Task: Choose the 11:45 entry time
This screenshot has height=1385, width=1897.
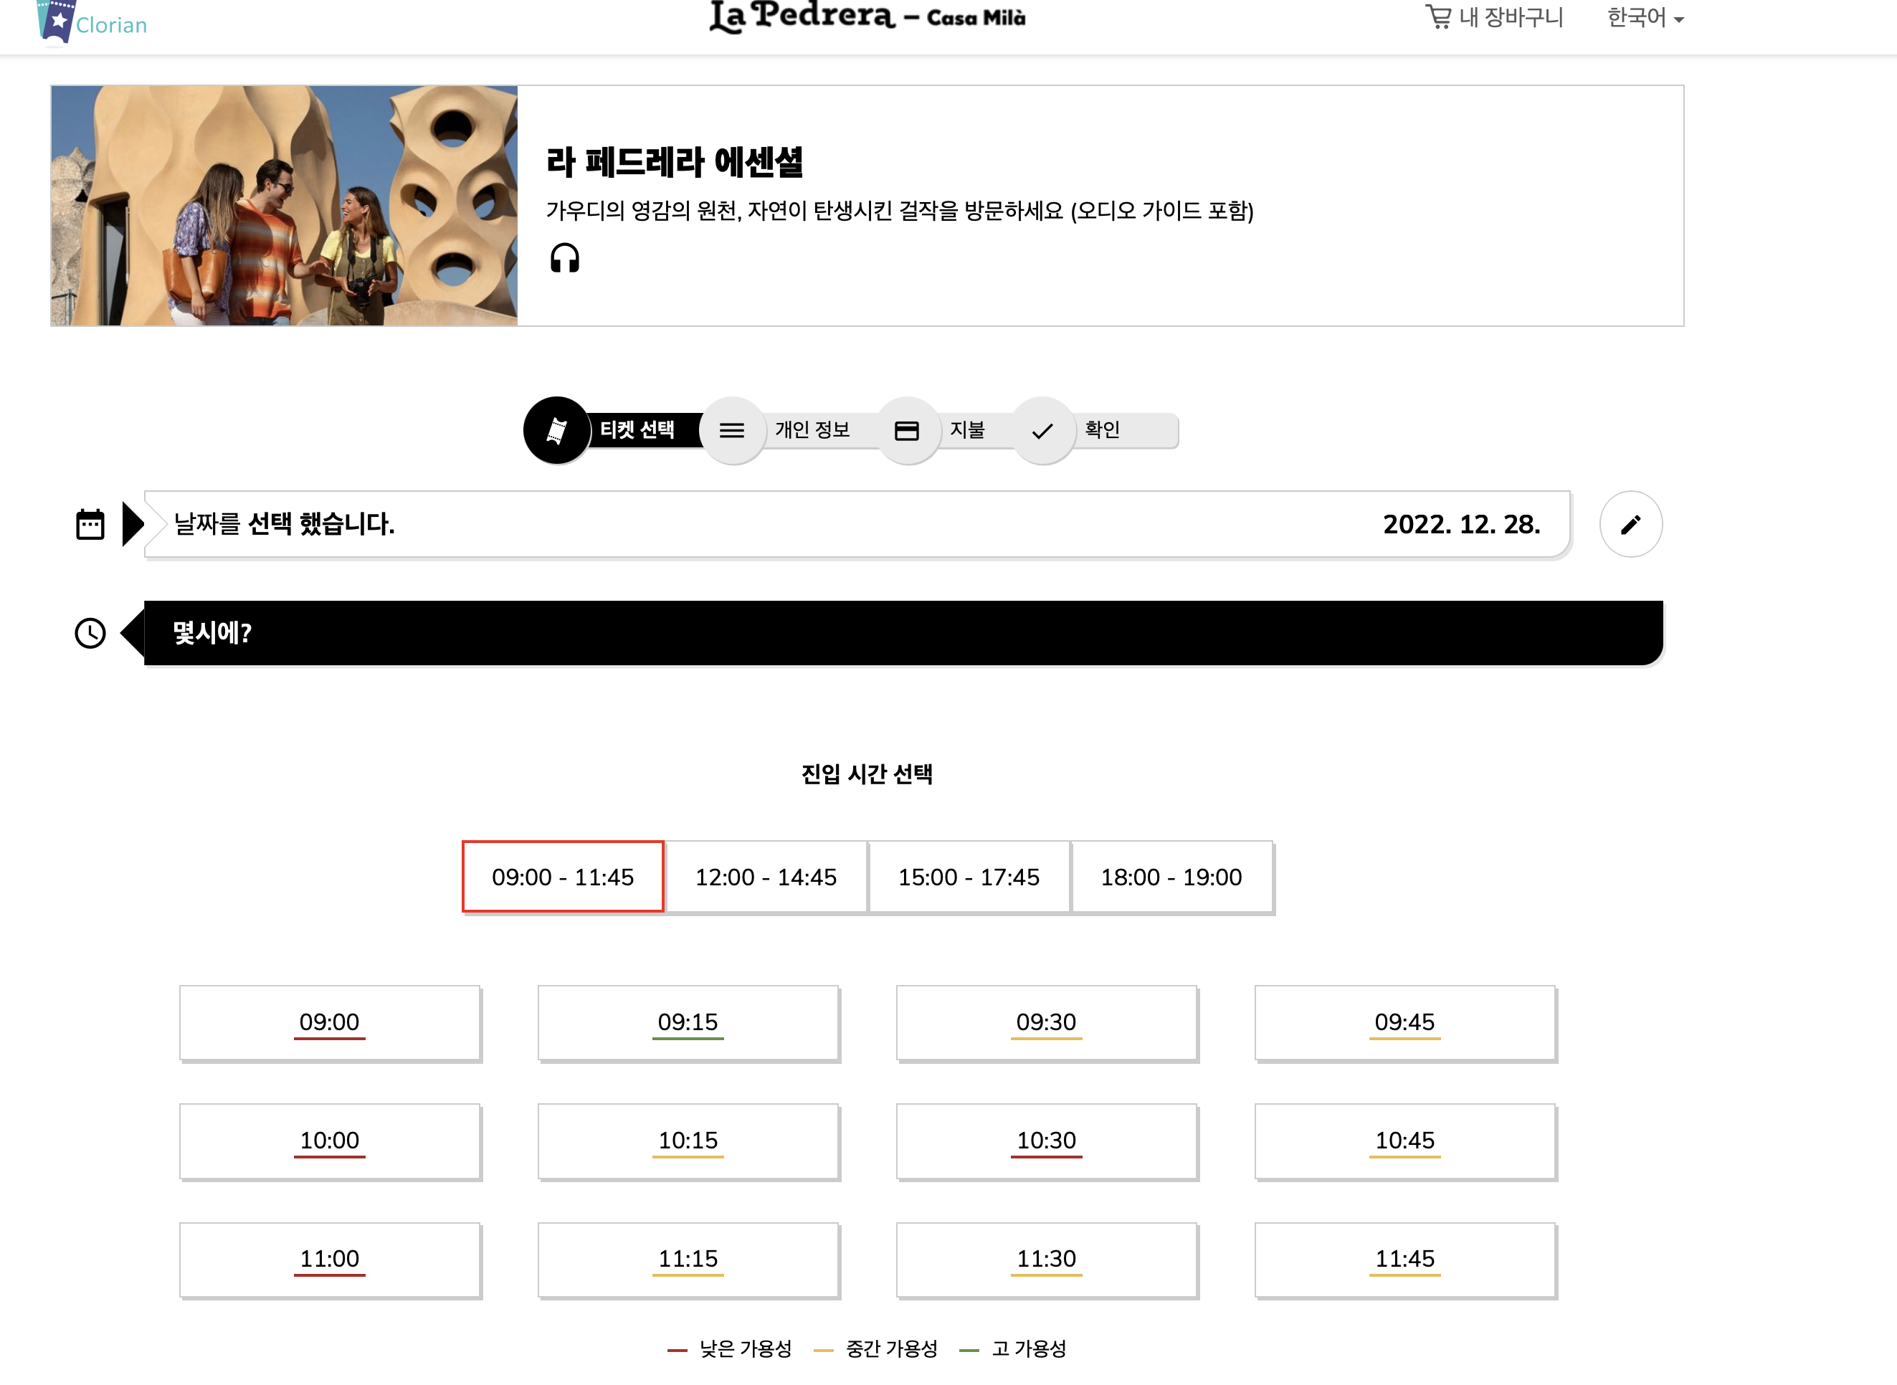Action: click(1404, 1260)
